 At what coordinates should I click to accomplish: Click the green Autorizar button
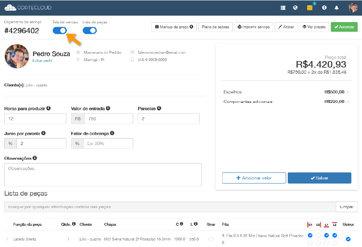tap(344, 27)
